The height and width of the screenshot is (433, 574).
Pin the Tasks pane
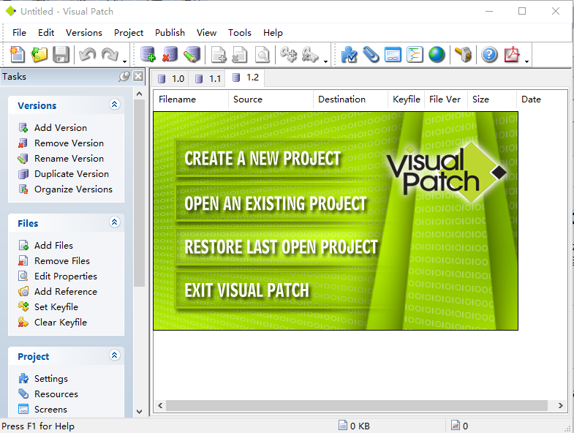[124, 76]
